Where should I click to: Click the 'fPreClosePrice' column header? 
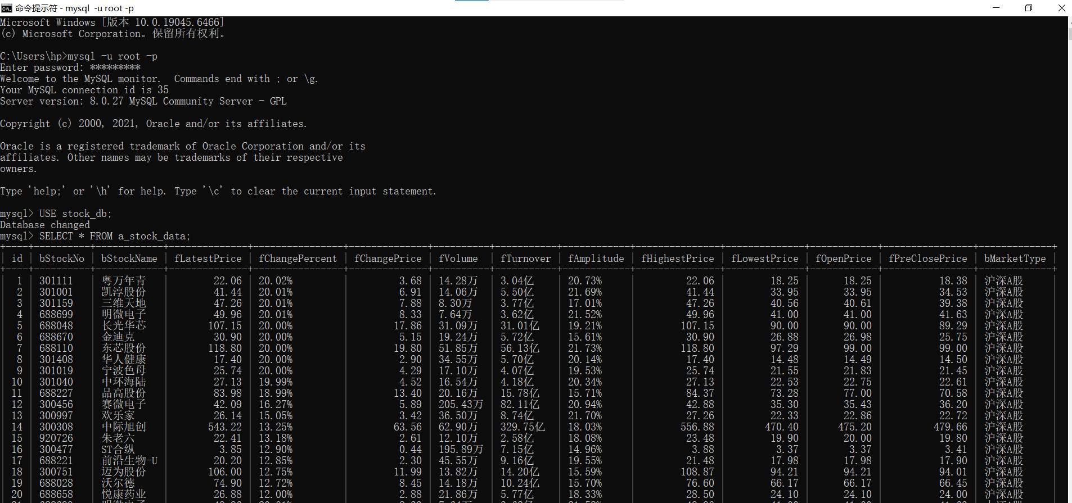[928, 259]
